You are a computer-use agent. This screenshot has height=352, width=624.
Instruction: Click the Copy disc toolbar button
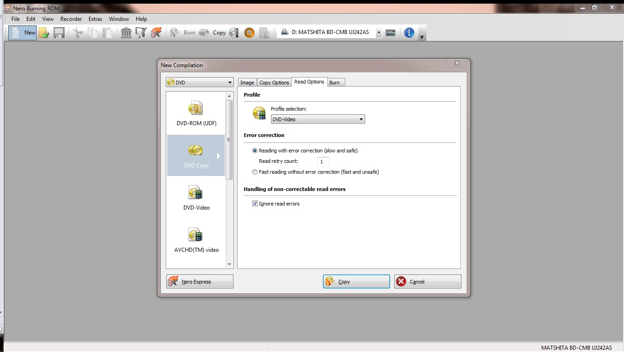point(213,33)
